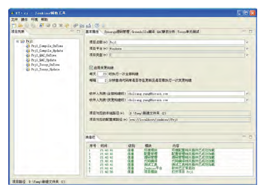Select message row 1 环境模块
This screenshot has width=268, height=192.
tap(170, 150)
